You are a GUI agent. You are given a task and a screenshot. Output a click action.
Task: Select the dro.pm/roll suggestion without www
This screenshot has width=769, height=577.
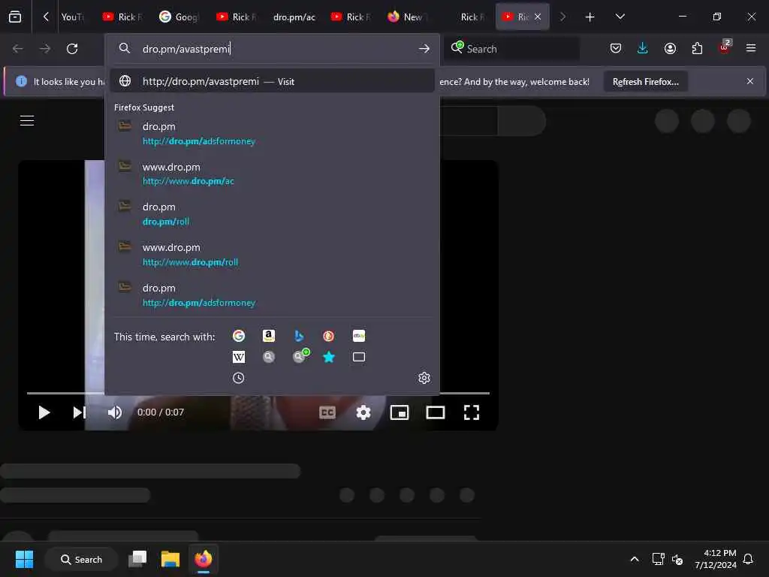[272, 214]
